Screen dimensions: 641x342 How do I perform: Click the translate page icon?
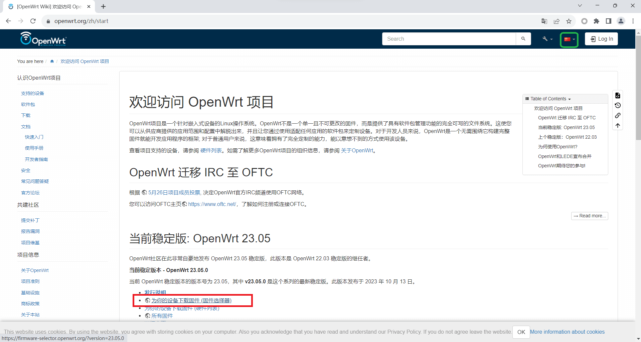[544, 21]
